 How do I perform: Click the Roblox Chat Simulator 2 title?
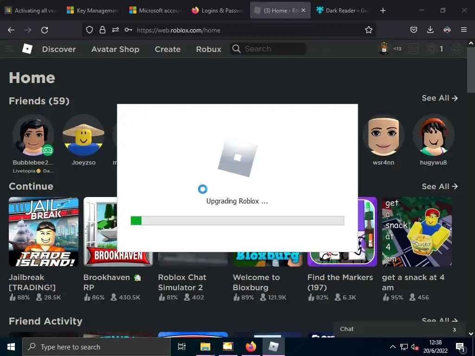pos(182,282)
